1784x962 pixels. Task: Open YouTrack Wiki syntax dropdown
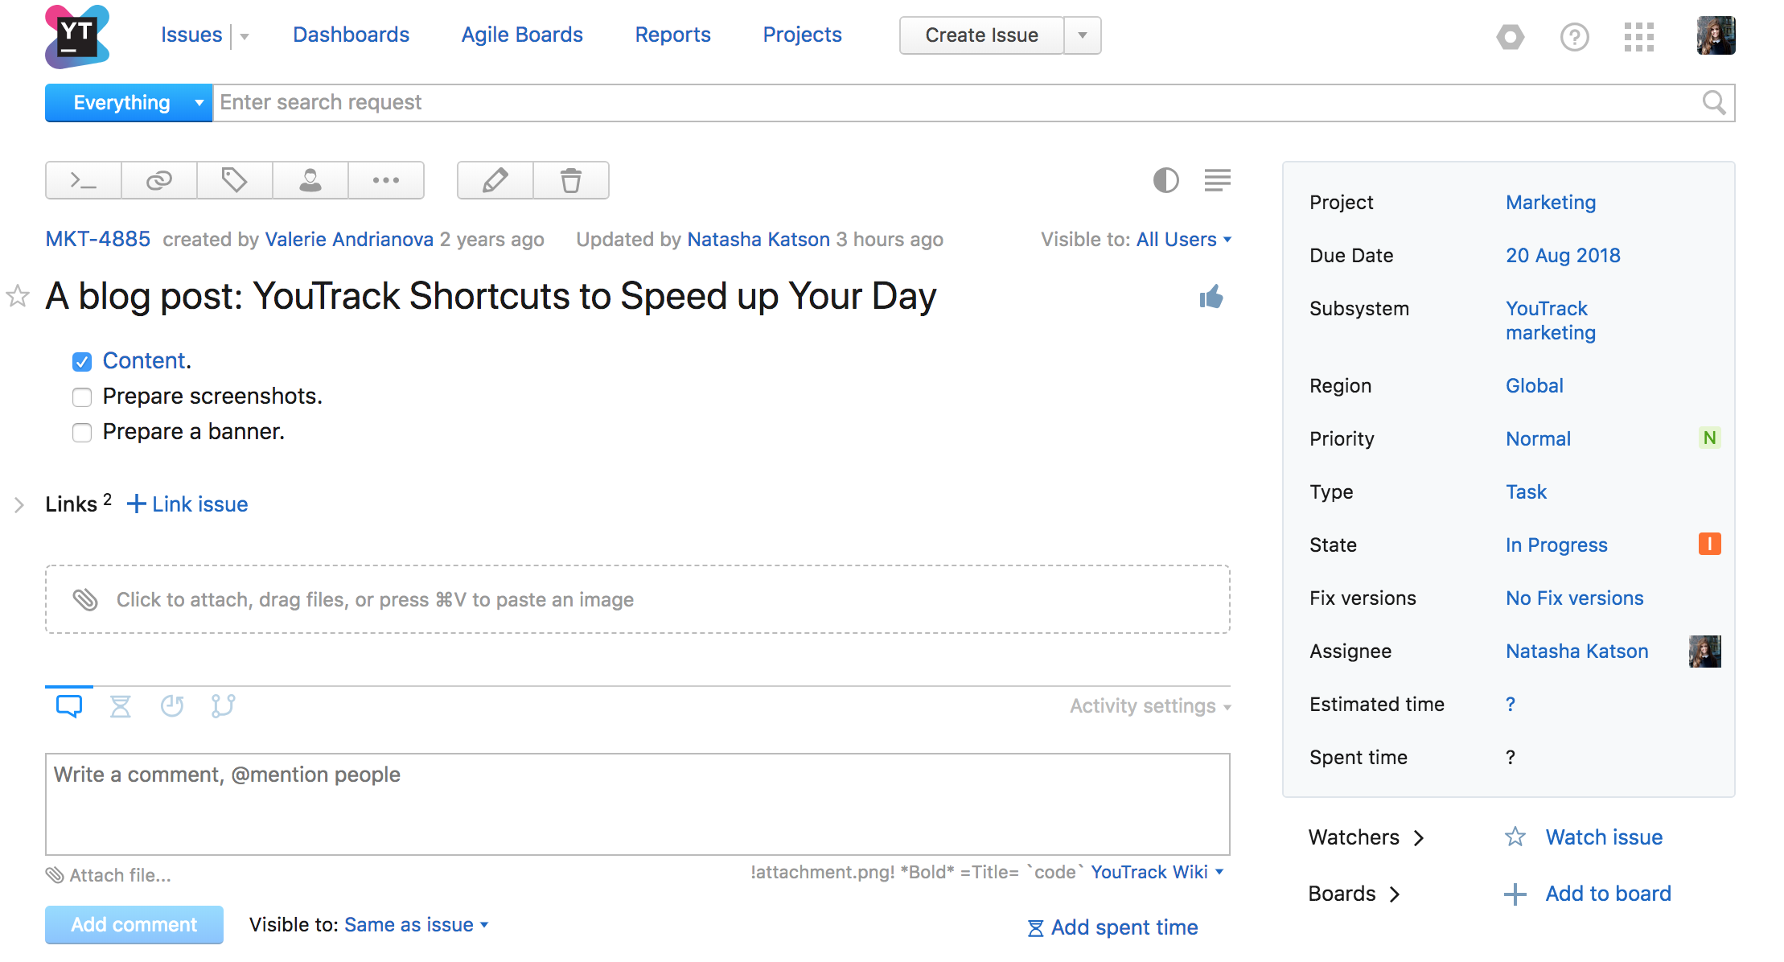tap(1157, 872)
